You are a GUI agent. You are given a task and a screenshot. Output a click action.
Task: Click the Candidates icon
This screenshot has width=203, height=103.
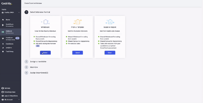3,44
